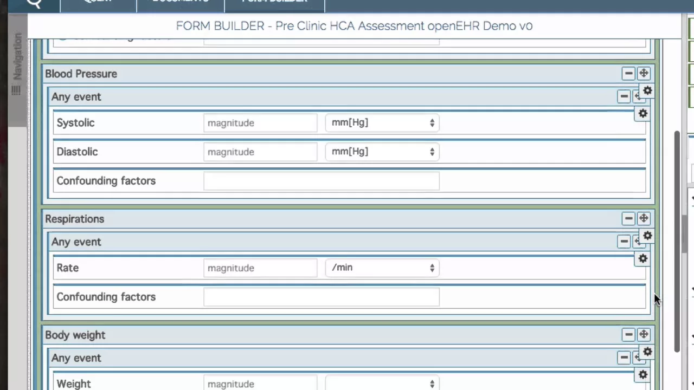Grab the move handle on the Respirations header
Image resolution: width=694 pixels, height=390 pixels.
coord(644,218)
